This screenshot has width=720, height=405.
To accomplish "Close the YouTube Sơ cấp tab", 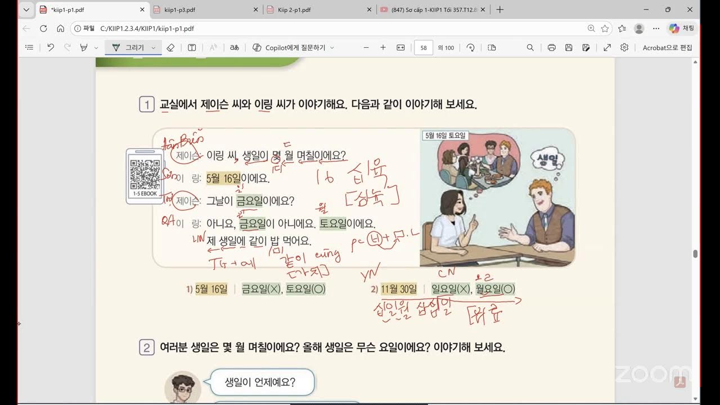I will [x=482, y=10].
